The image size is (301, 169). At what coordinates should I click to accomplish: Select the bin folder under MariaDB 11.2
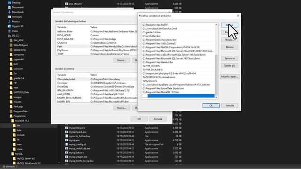(18, 125)
